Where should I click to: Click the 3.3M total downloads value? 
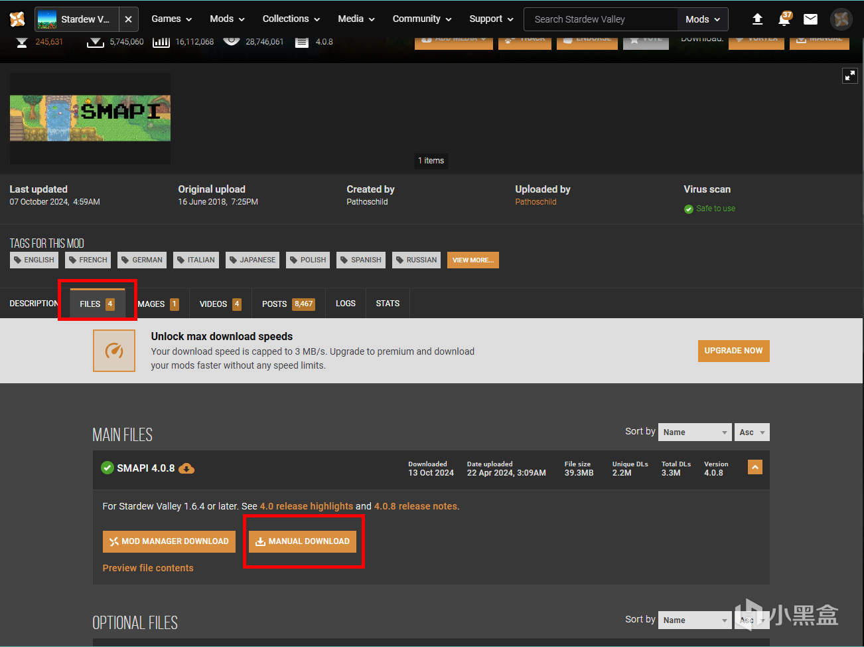pos(671,473)
